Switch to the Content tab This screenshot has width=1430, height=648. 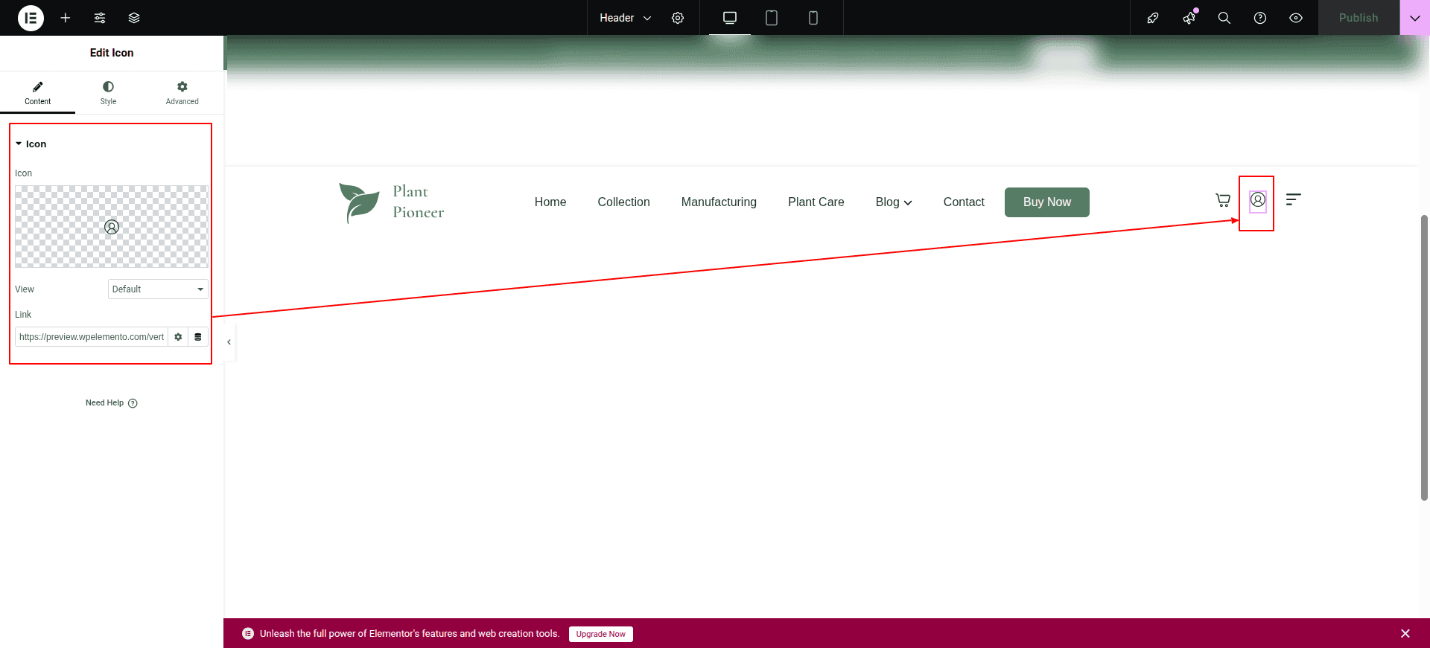(37, 92)
